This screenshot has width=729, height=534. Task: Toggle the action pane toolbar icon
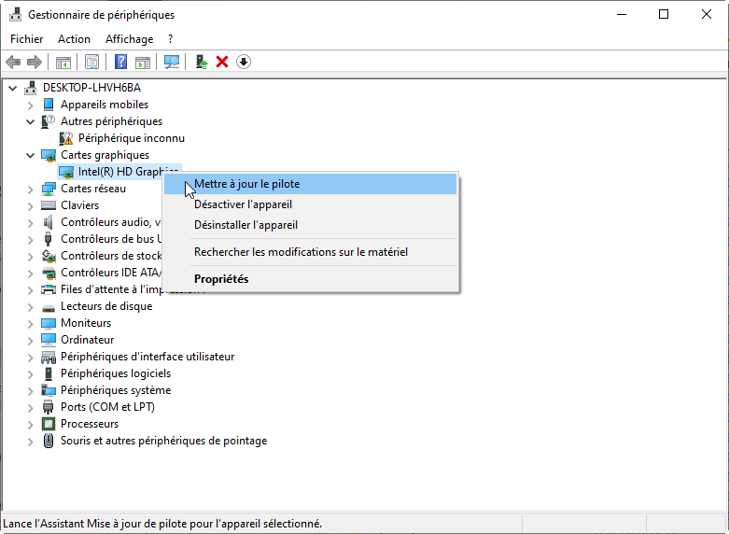click(x=143, y=62)
